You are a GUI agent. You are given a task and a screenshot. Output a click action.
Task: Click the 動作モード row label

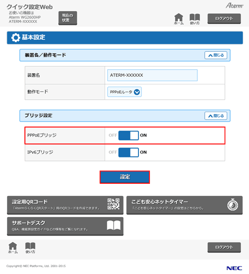tap(38, 92)
